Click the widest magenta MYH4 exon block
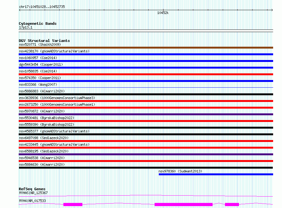This screenshot has width=282, height=208. click(184, 205)
